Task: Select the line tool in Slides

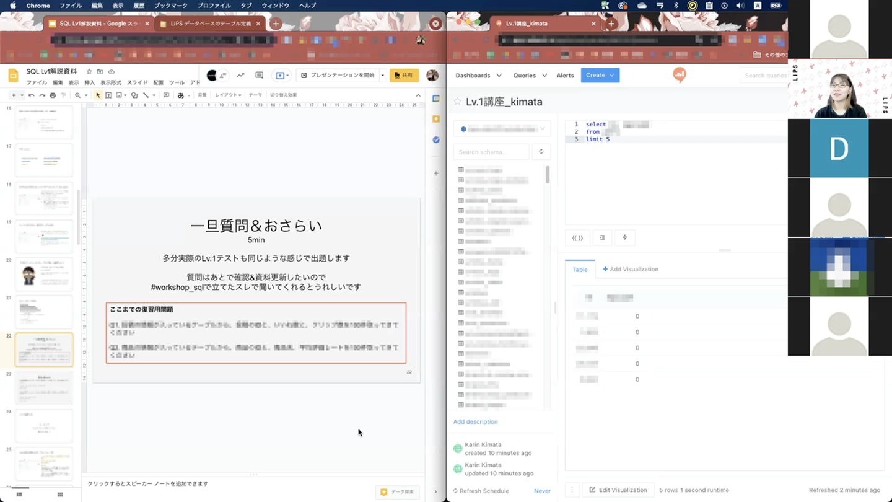Action: pos(146,95)
